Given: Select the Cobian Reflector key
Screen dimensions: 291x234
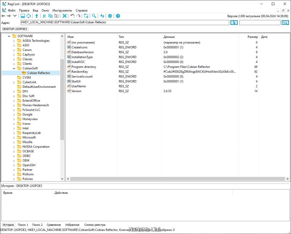Looking at the screenshot, I should (x=39, y=73).
